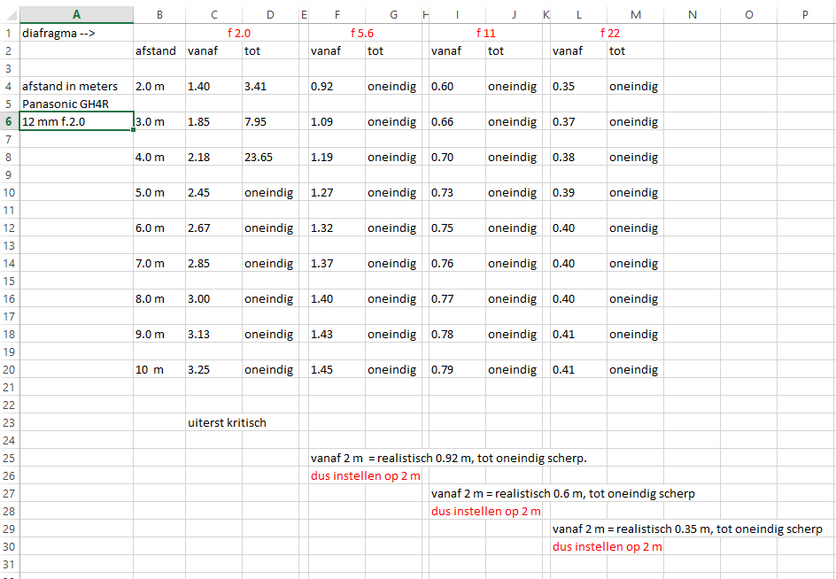Click value '3.25' cell
The image size is (836, 579).
point(213,369)
